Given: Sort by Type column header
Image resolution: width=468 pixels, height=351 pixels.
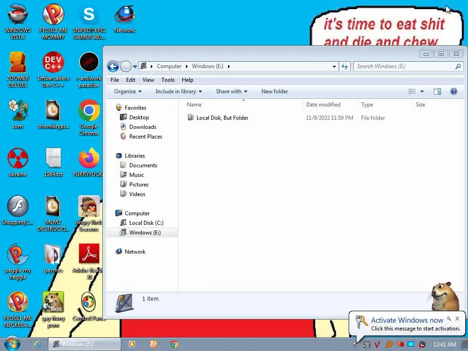Looking at the screenshot, I should [x=385, y=105].
